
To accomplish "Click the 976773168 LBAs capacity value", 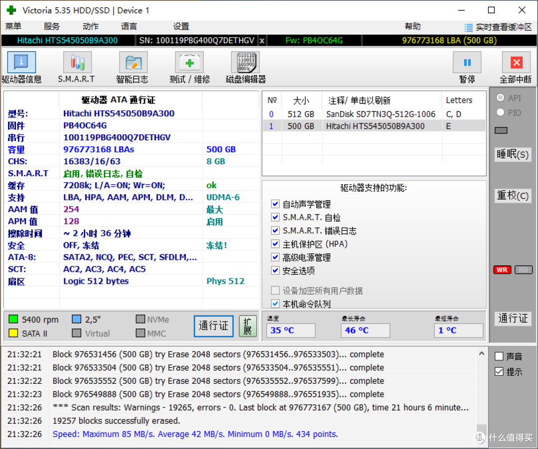I will coord(99,149).
